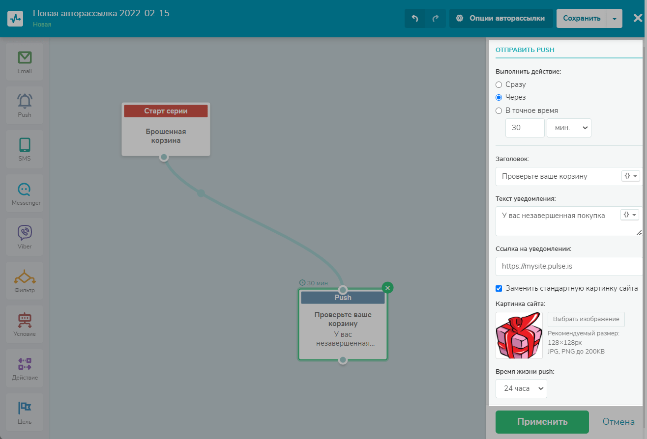This screenshot has height=439, width=647.
Task: Click the Применить button
Action: (542, 422)
